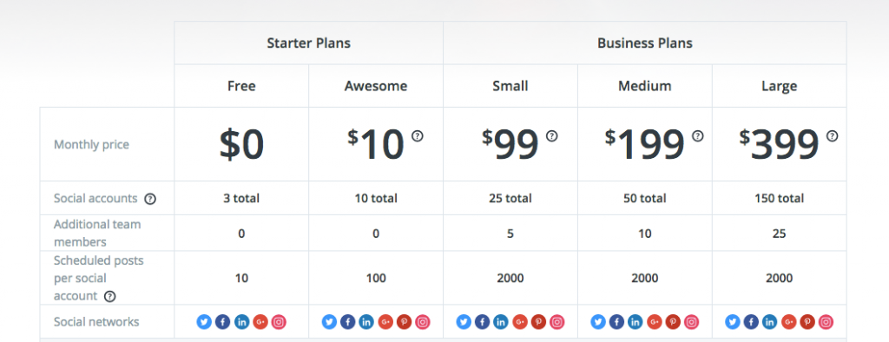This screenshot has width=889, height=342.
Task: Select the Starter Plans header
Action: point(308,43)
